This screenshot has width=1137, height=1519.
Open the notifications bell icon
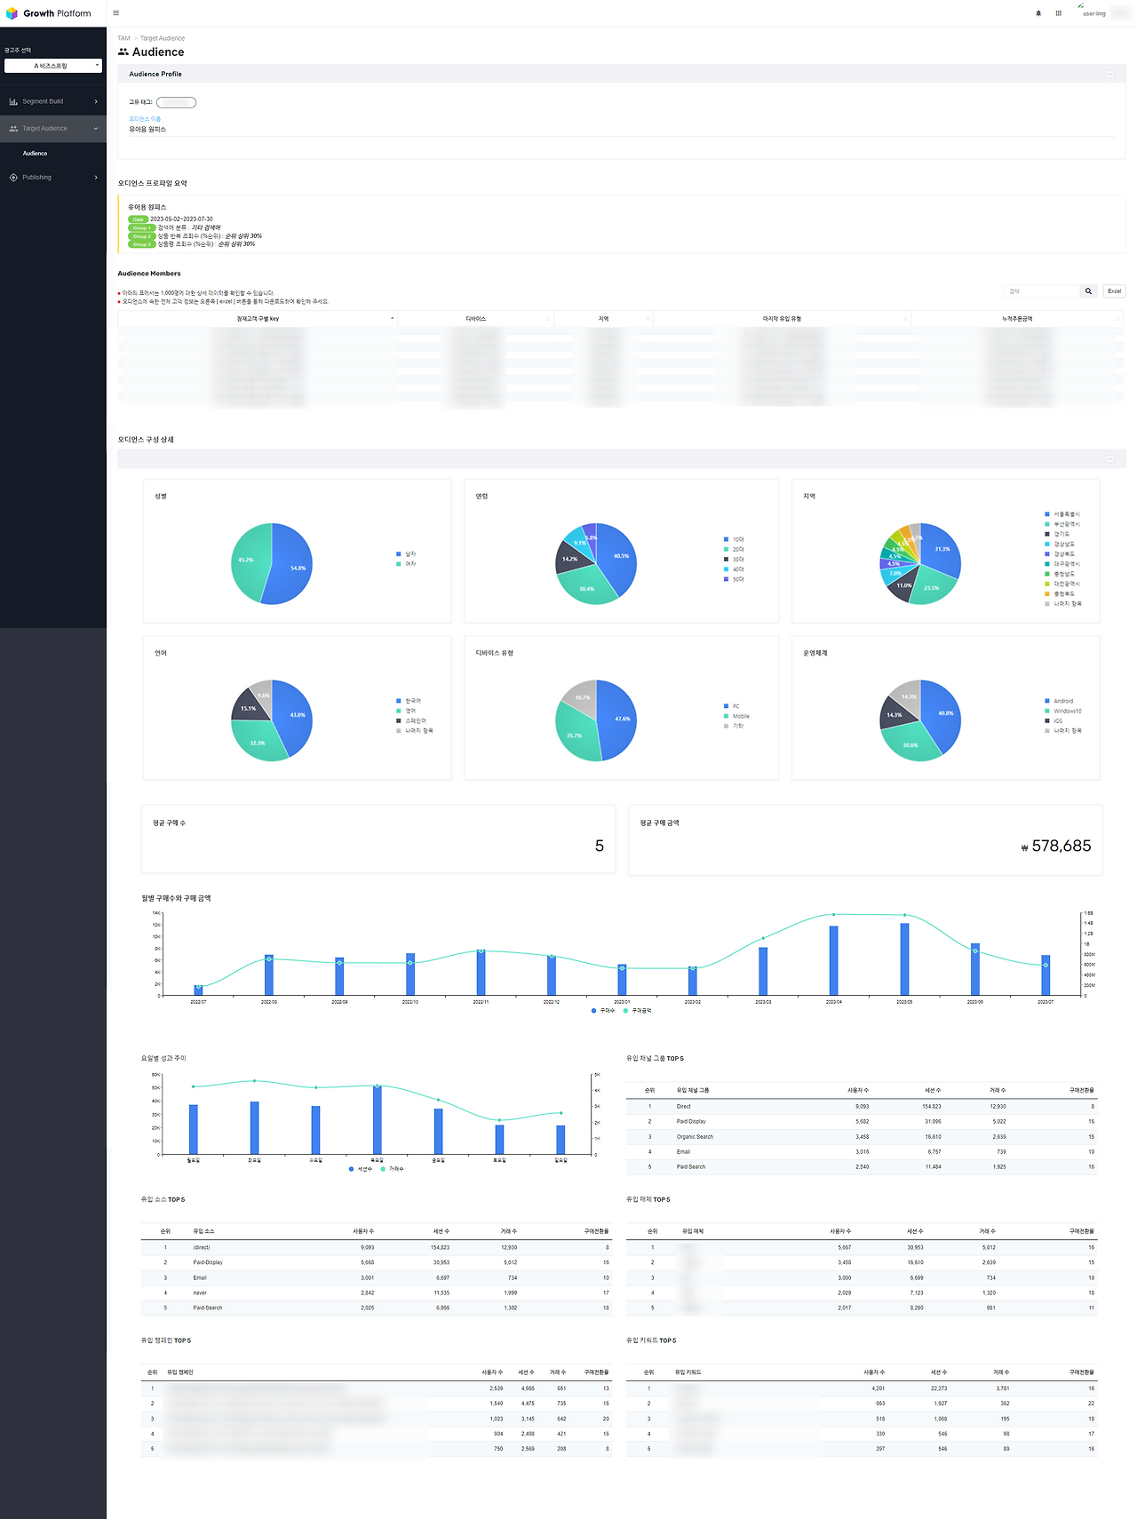(x=1038, y=13)
